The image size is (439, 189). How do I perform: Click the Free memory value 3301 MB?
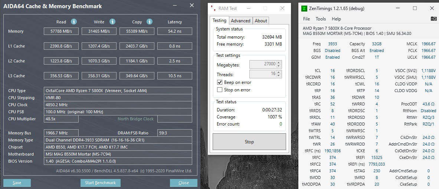coord(273,44)
